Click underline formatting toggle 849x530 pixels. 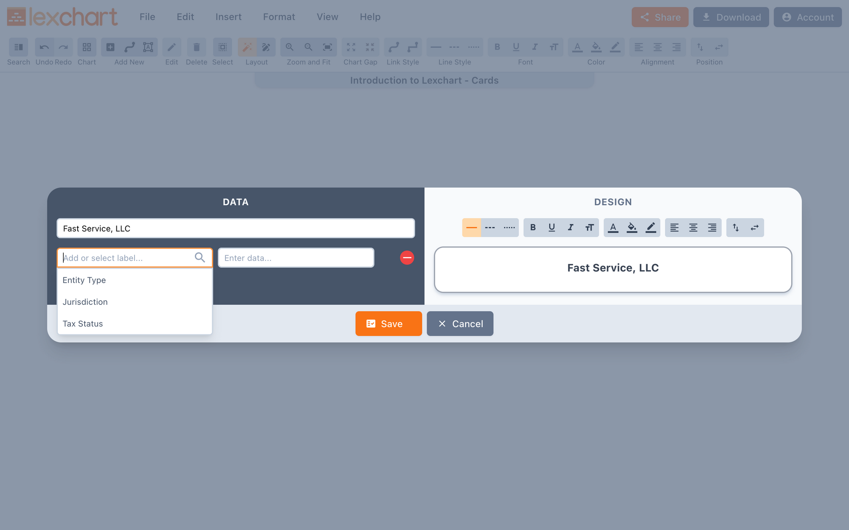pyautogui.click(x=551, y=227)
